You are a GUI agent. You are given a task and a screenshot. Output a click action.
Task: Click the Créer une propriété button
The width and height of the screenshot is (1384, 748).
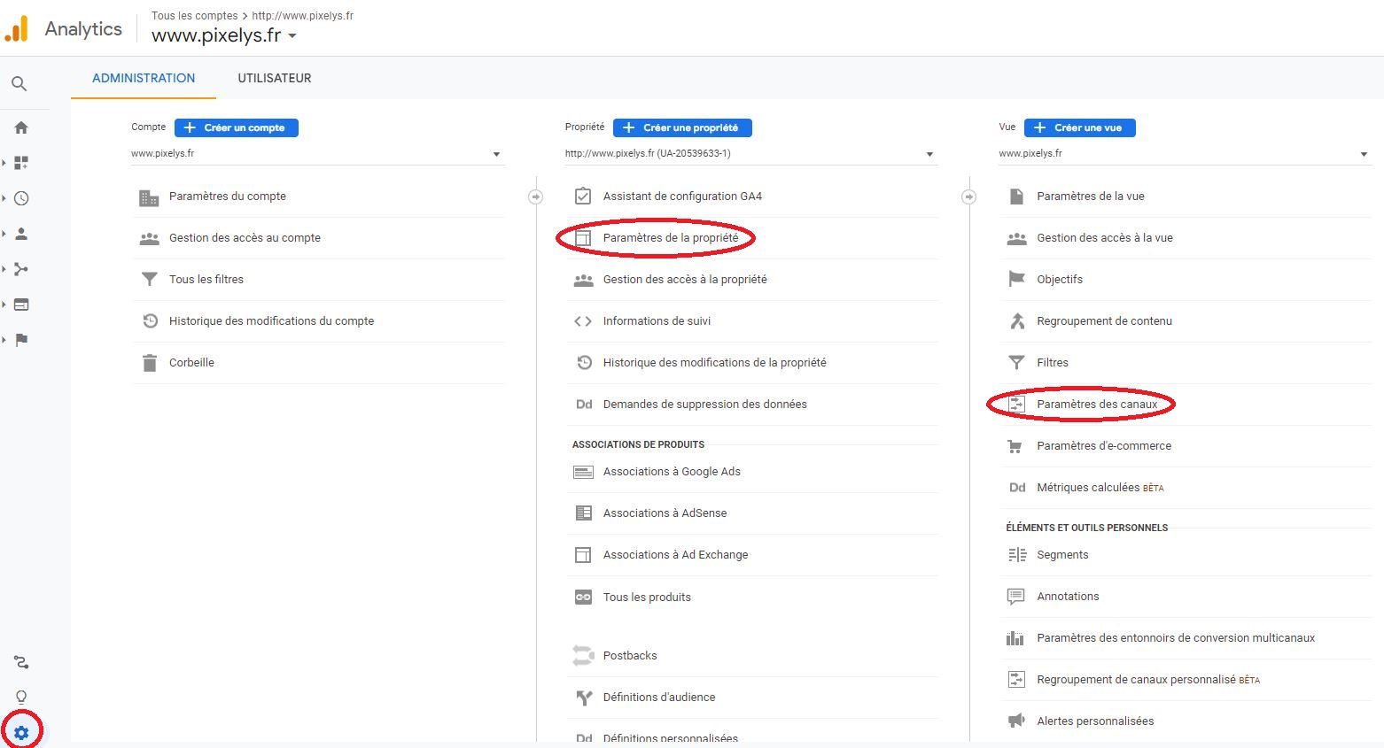(682, 127)
